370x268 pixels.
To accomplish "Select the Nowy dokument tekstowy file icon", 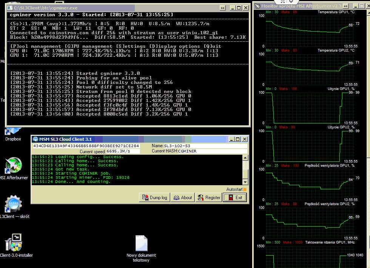I will pos(141,248).
